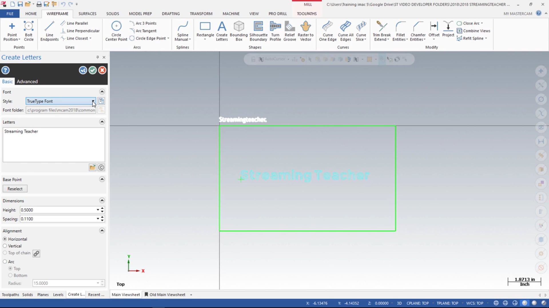Select the Arc alignment option
Image resolution: width=549 pixels, height=308 pixels.
[5, 261]
